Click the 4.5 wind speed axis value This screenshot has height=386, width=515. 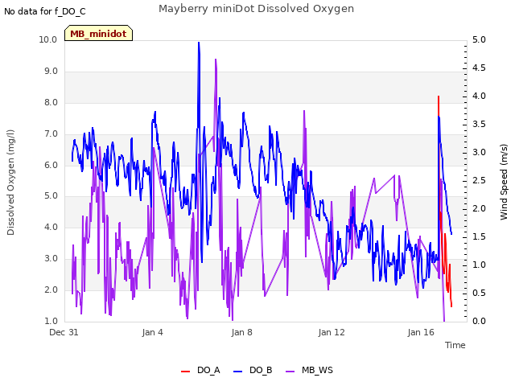coord(479,68)
